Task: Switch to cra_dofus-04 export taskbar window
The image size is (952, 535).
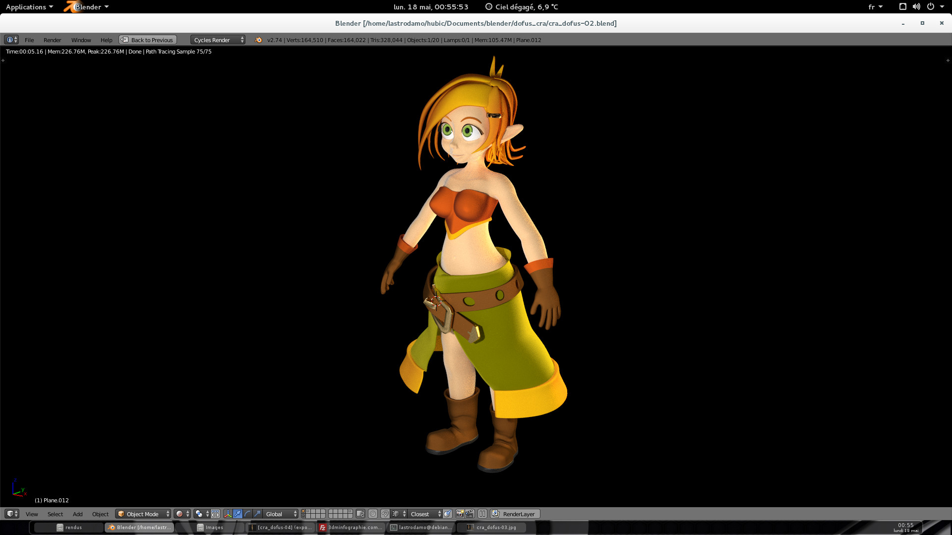Action: (280, 528)
